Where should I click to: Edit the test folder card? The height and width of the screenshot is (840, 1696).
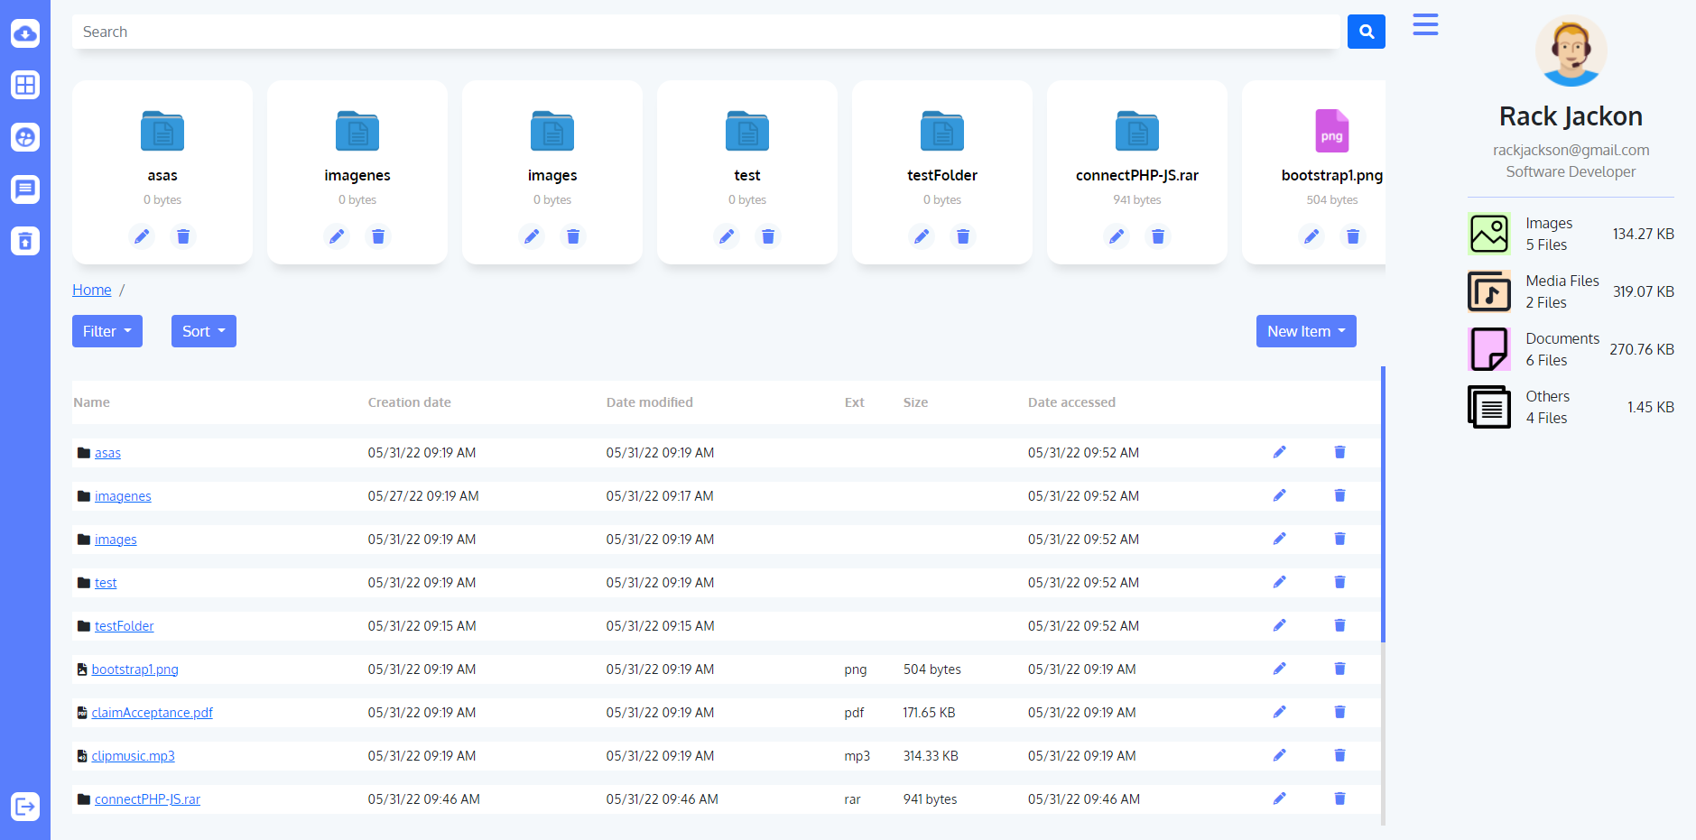[727, 236]
